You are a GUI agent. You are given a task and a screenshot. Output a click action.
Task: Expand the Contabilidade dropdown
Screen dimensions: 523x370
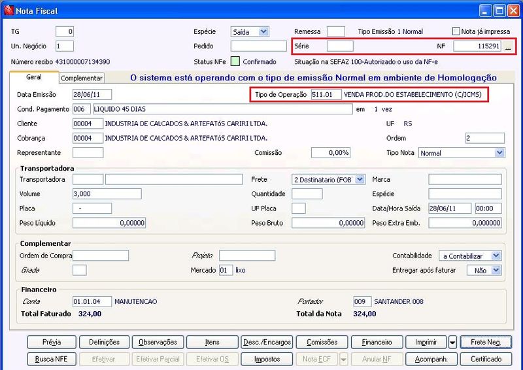point(496,256)
